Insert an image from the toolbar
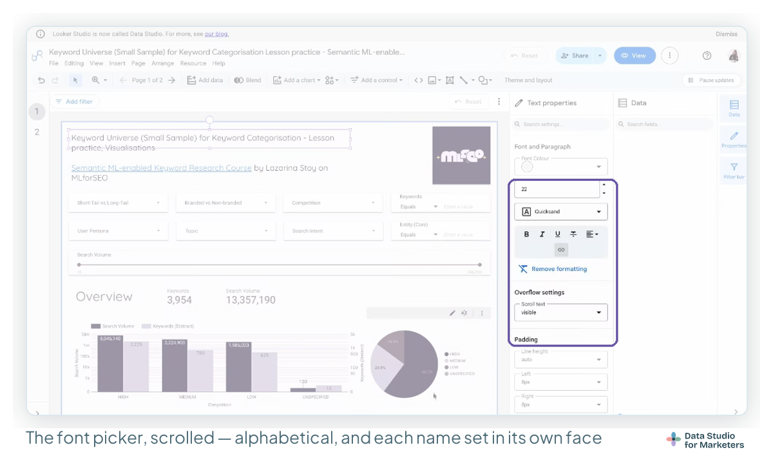The width and height of the screenshot is (773, 463). (x=434, y=80)
